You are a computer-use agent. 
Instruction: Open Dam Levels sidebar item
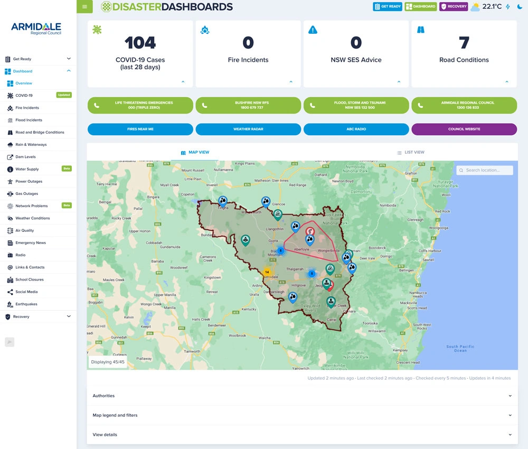click(x=26, y=157)
